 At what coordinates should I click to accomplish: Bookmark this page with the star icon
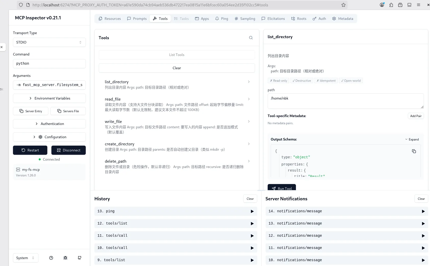pyautogui.click(x=343, y=5)
